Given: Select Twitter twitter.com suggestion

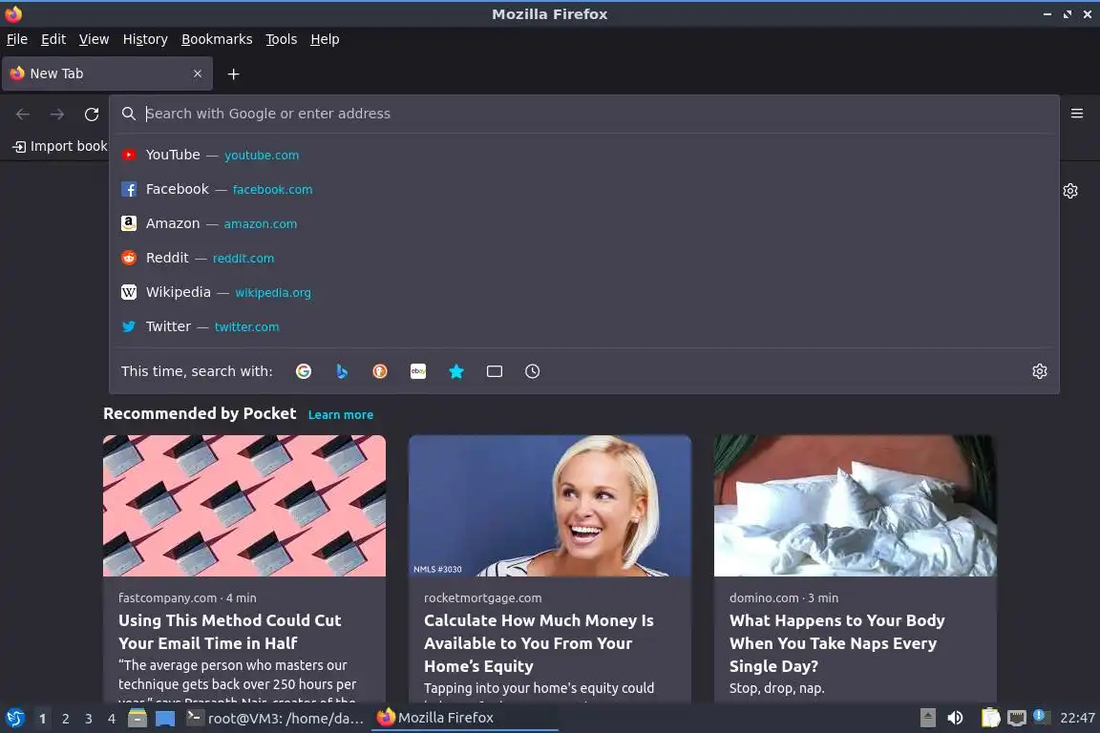Looking at the screenshot, I should 584,326.
